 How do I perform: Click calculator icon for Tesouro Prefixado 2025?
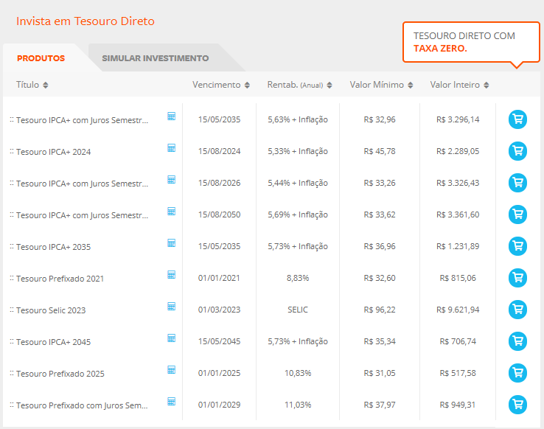coord(171,369)
